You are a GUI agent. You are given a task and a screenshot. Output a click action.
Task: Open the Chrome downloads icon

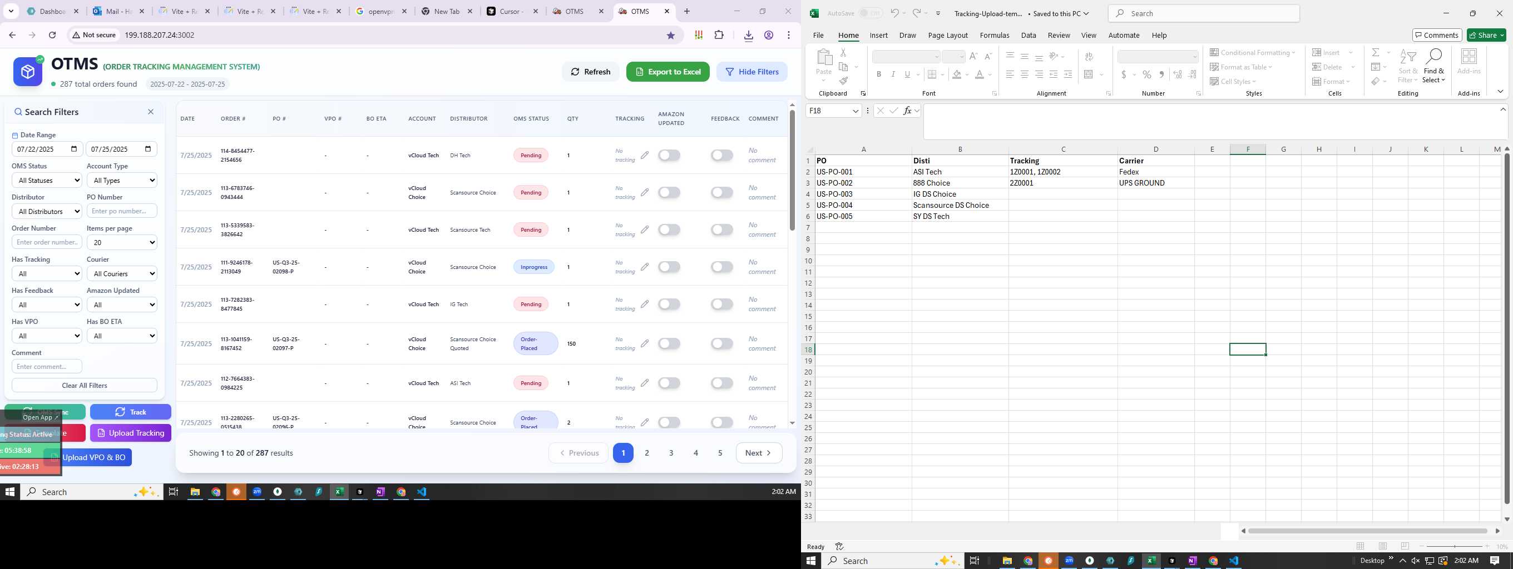[x=748, y=36]
